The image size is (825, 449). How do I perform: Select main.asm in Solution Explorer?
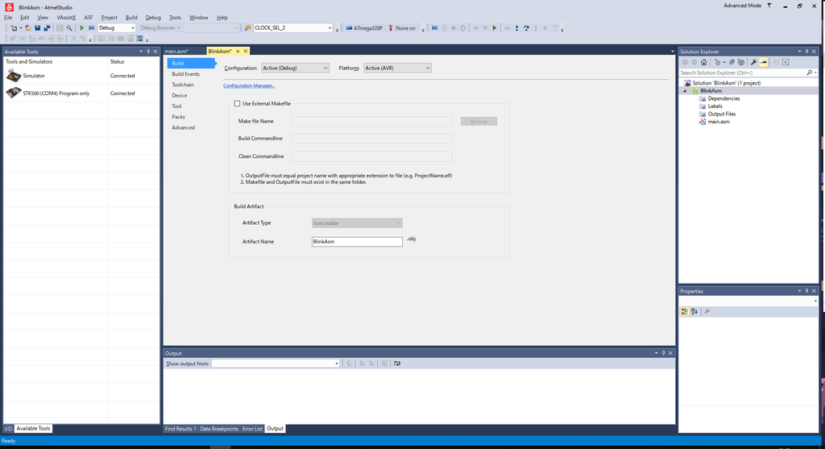[719, 122]
